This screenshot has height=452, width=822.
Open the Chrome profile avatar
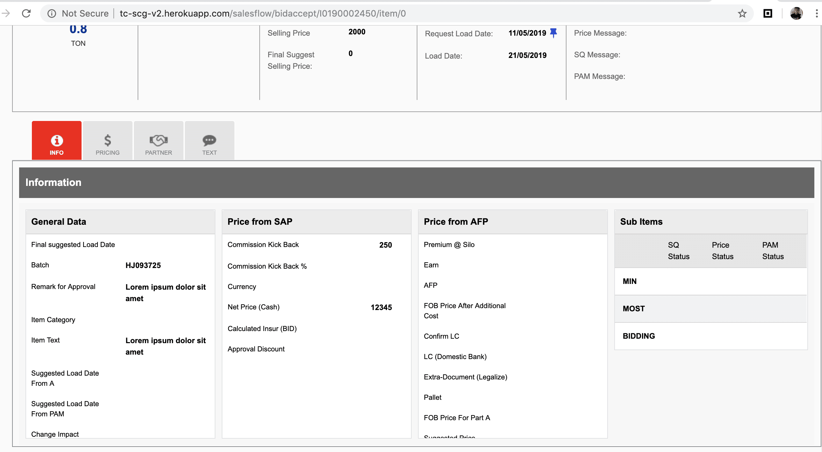coord(796,13)
